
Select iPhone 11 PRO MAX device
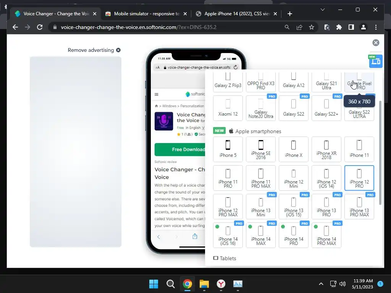[x=260, y=178]
